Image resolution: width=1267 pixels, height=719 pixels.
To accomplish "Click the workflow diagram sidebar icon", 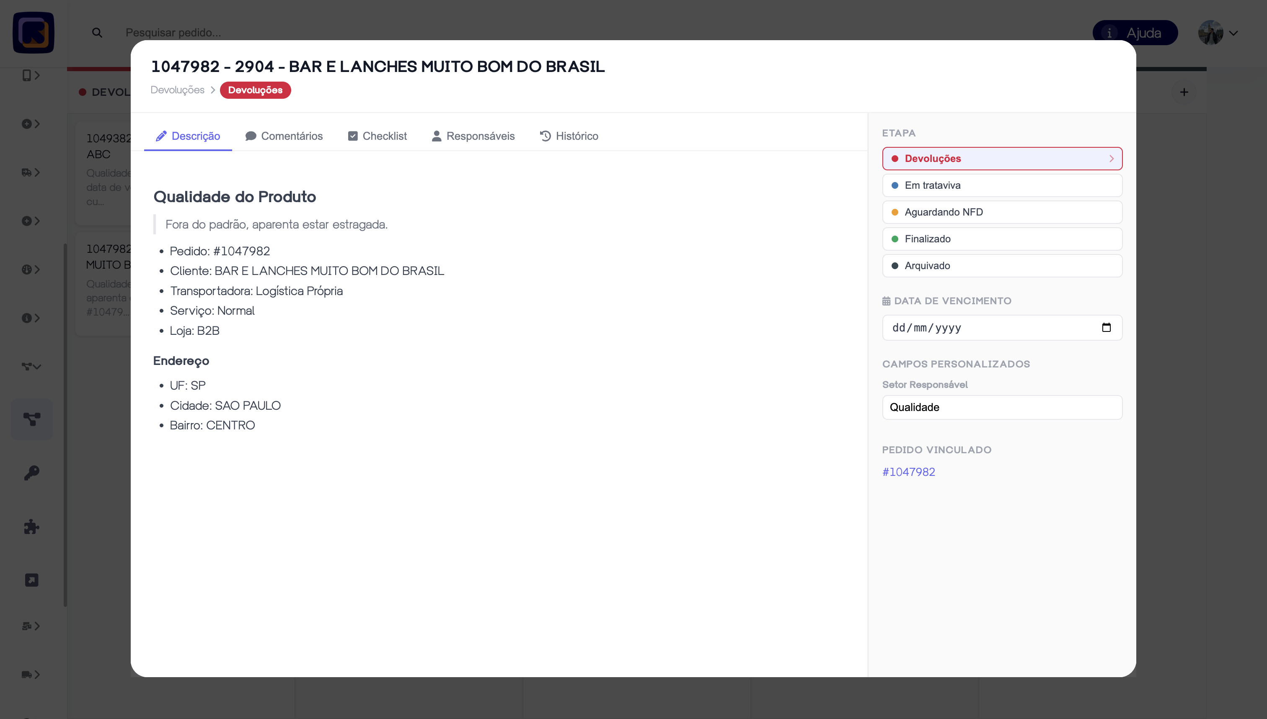I will [x=32, y=419].
